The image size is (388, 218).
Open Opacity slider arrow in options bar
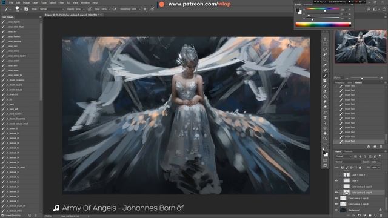[x=84, y=9]
